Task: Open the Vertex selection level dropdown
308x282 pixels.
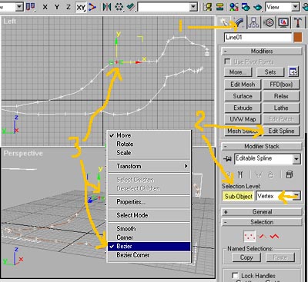Action: tap(296, 196)
